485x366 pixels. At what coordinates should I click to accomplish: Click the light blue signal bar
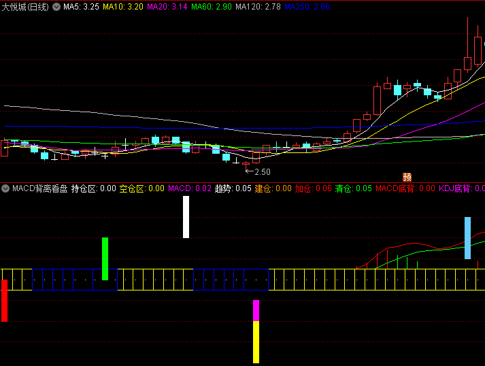468,238
